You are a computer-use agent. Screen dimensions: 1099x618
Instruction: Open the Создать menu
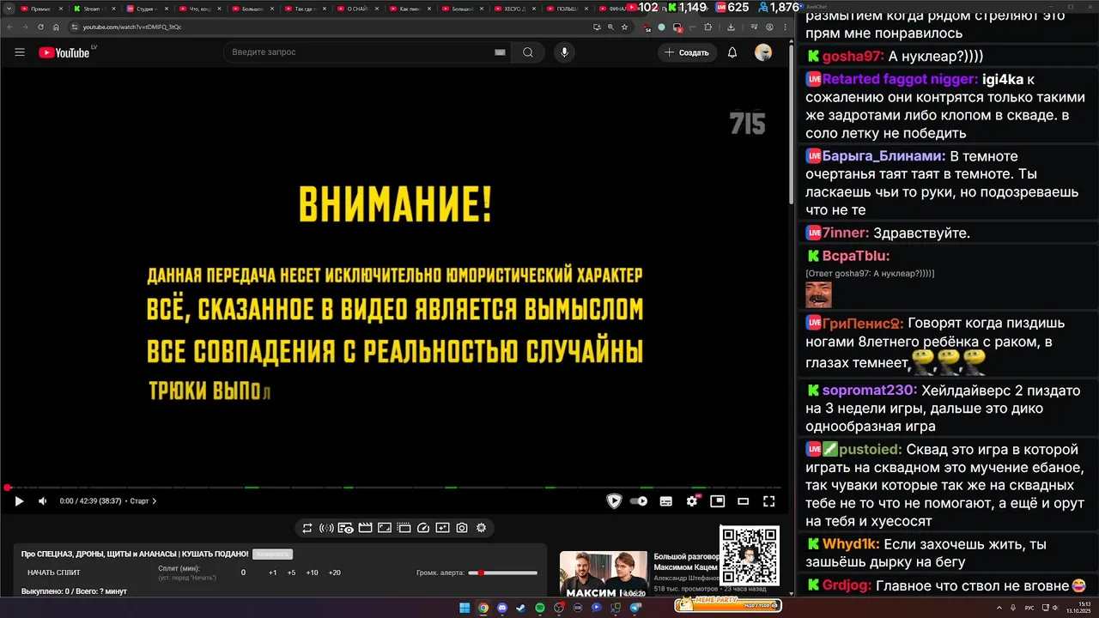tap(688, 52)
